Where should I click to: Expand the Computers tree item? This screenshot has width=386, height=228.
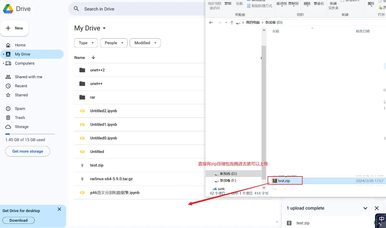[4, 64]
